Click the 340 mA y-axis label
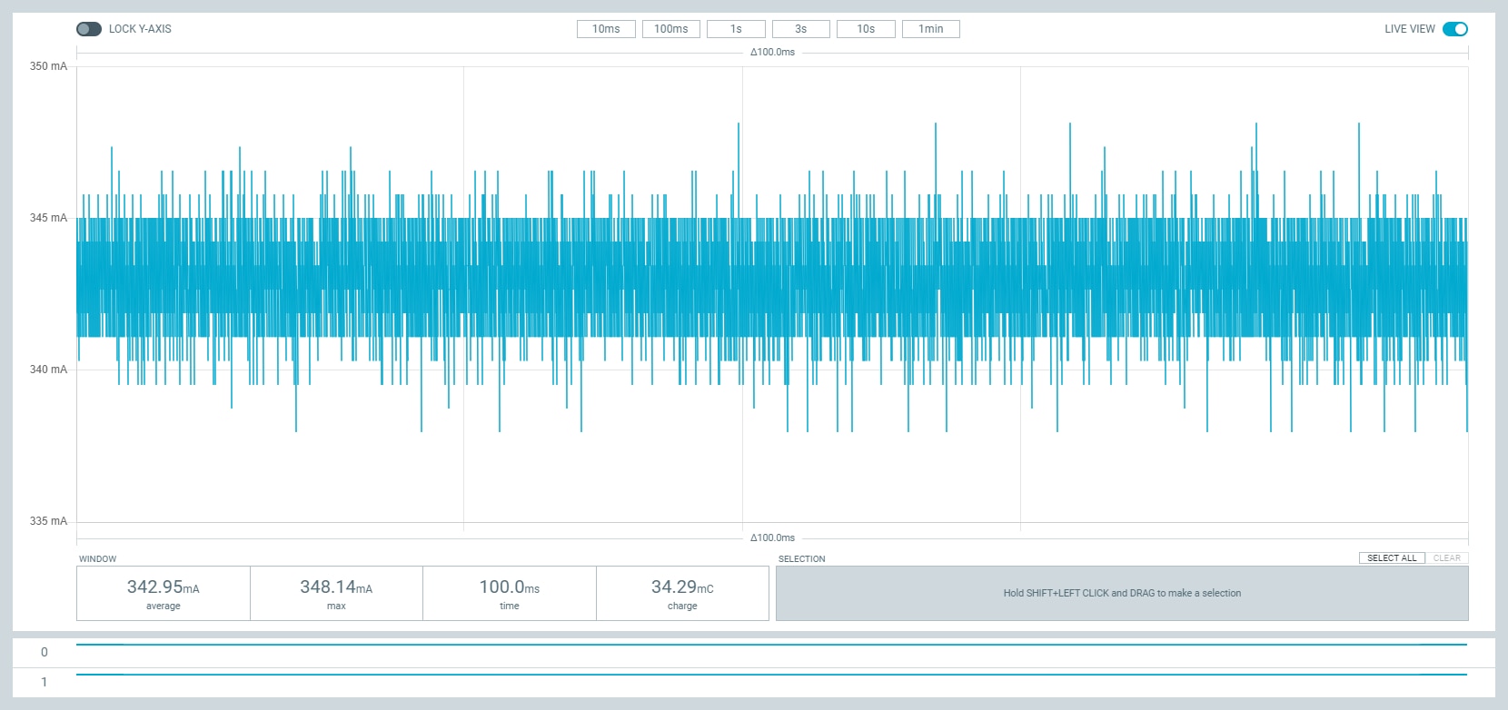The height and width of the screenshot is (710, 1508). pyautogui.click(x=48, y=370)
